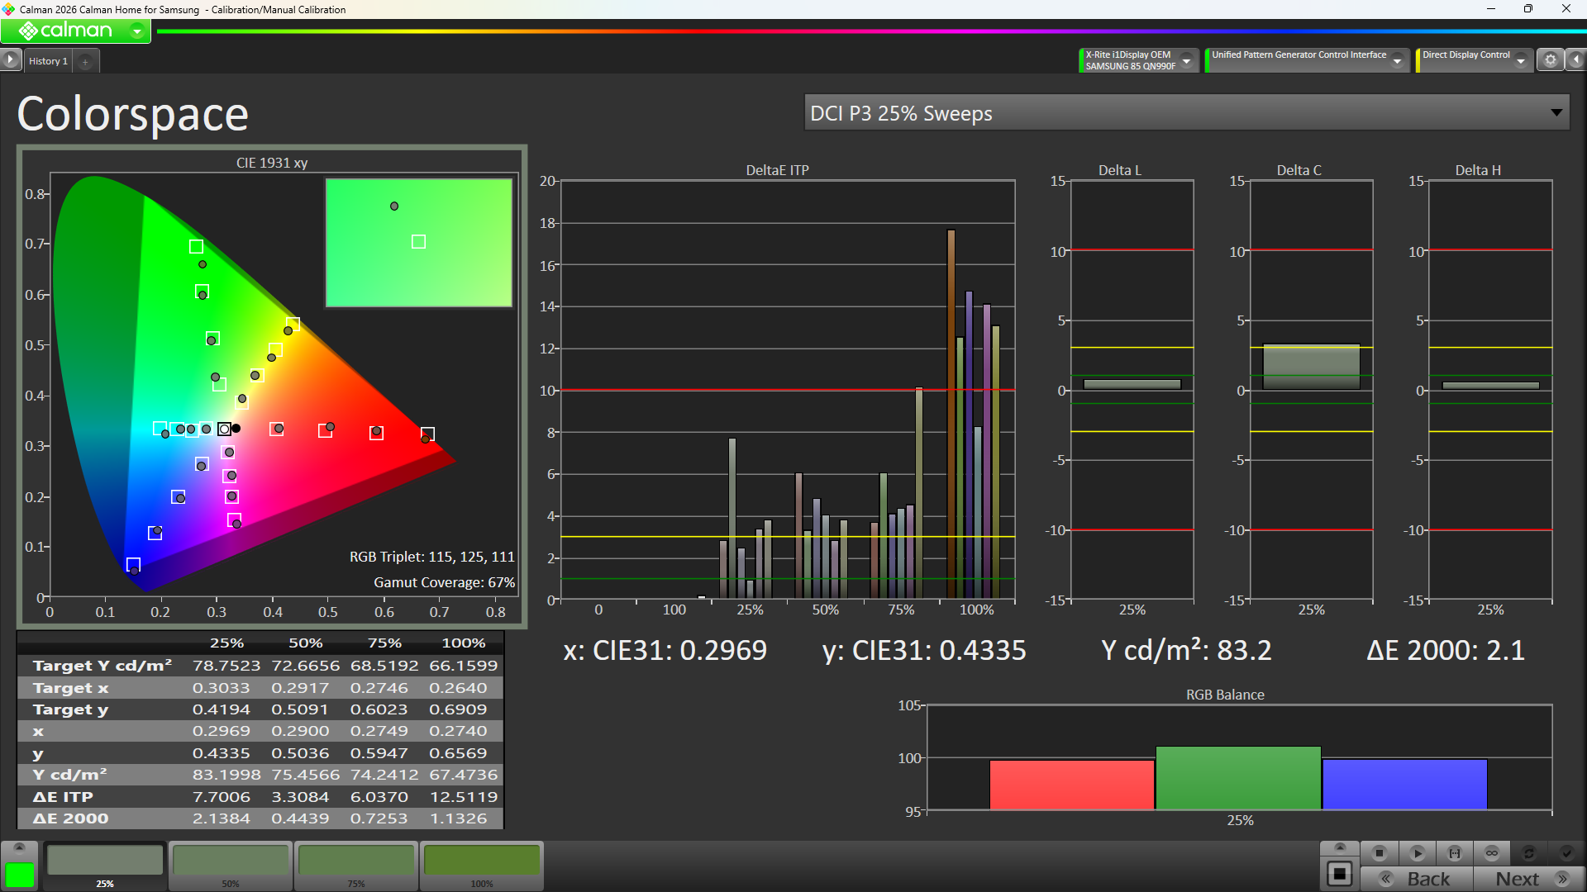The width and height of the screenshot is (1587, 892).
Task: Select the 50% sweep swatch
Action: point(231,866)
